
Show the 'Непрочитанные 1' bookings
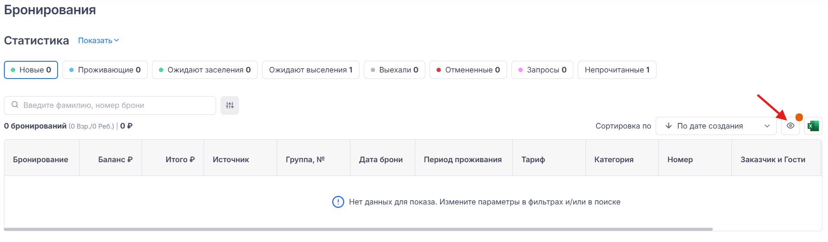click(x=617, y=70)
